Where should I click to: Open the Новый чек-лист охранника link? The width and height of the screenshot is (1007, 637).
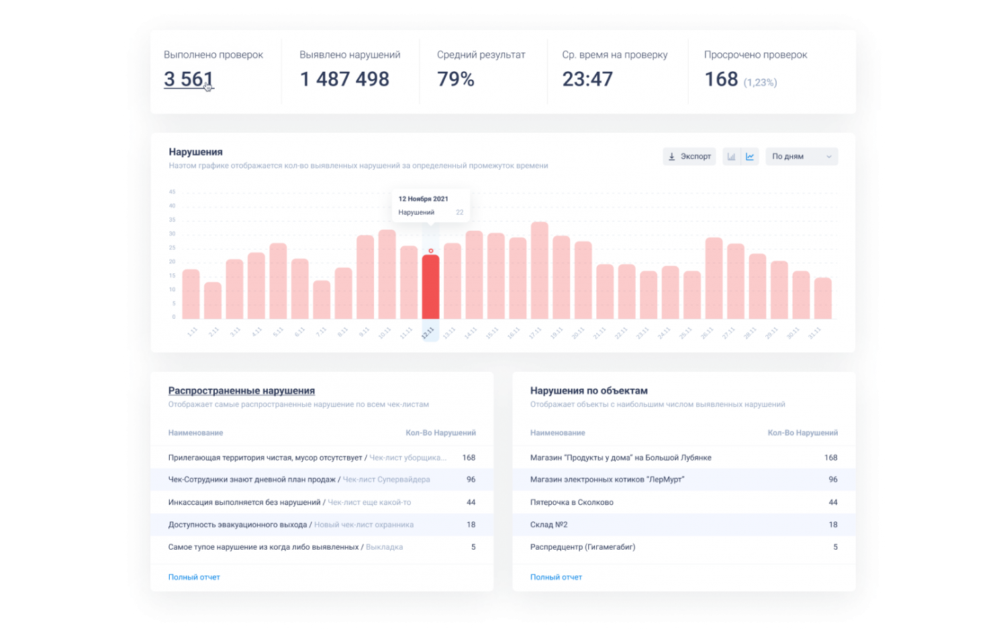364,525
